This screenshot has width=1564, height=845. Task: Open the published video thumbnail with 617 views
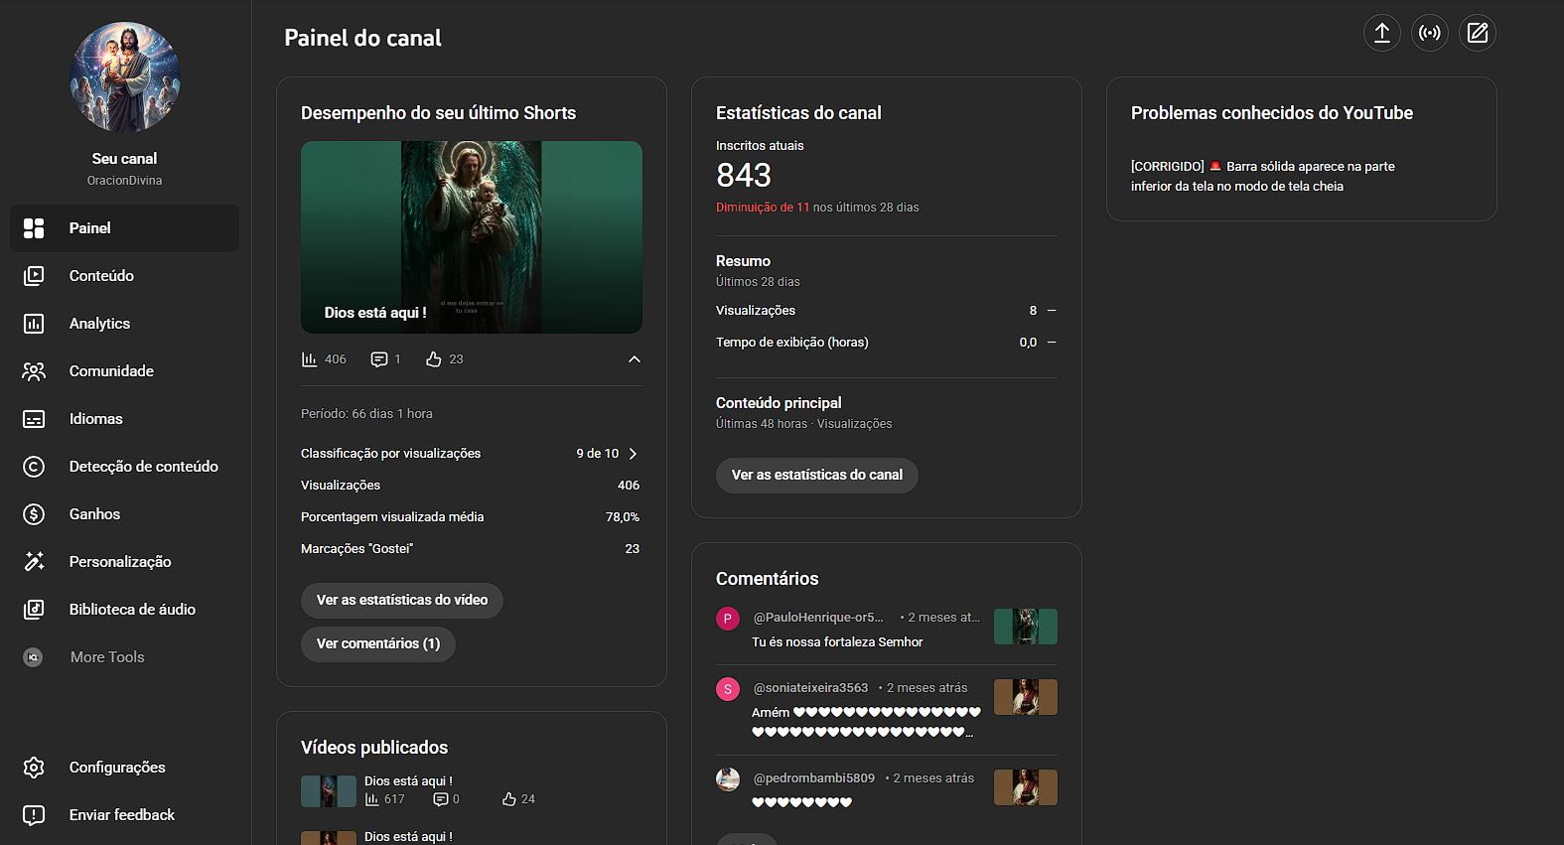pos(329,791)
